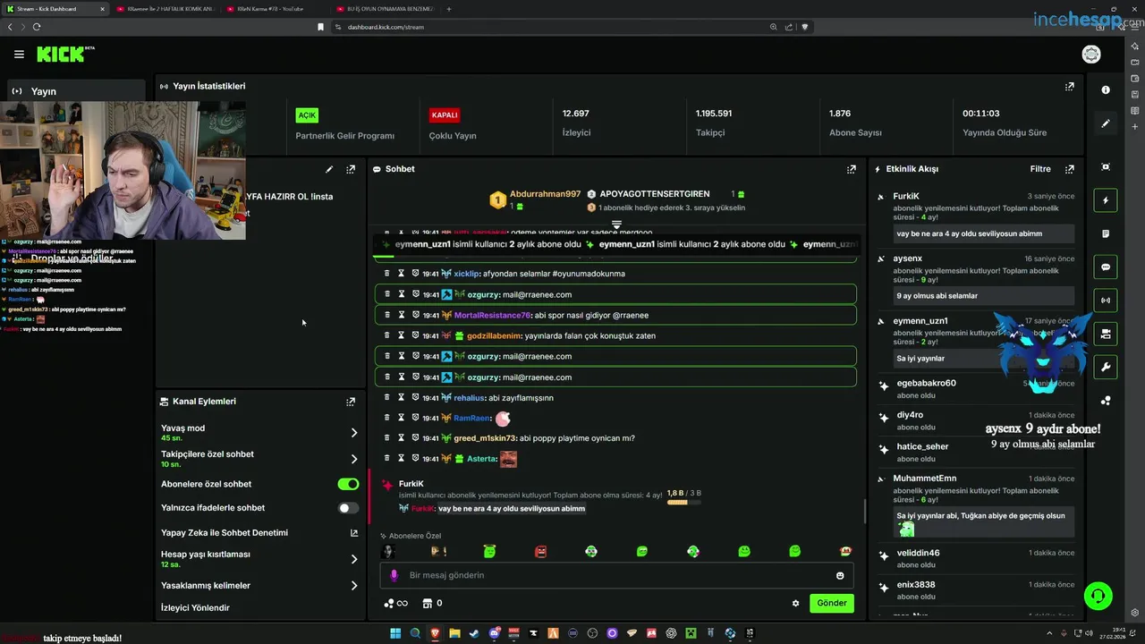The image size is (1145, 644).
Task: Click greed_m1skin73 username in chat
Action: pyautogui.click(x=485, y=438)
